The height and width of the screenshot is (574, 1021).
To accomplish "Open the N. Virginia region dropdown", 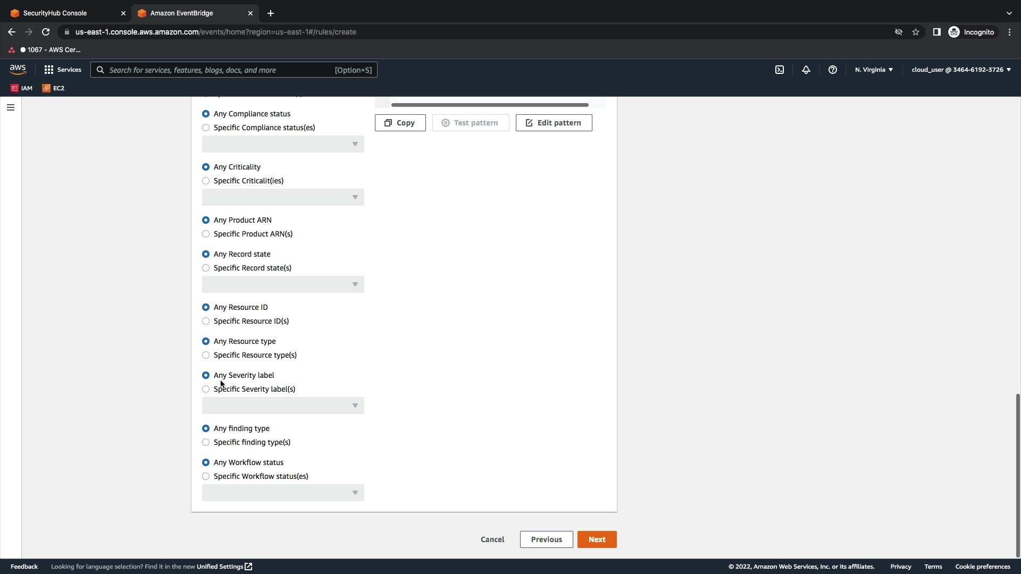I will click(x=874, y=70).
